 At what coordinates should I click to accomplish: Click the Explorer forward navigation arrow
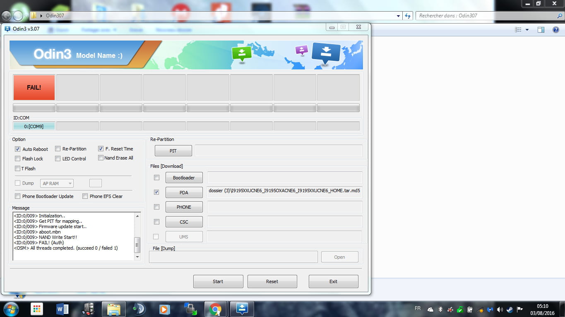(x=18, y=16)
